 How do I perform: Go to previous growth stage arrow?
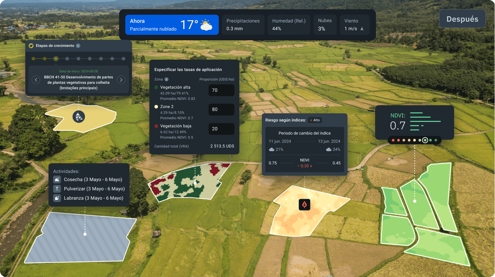[36, 80]
